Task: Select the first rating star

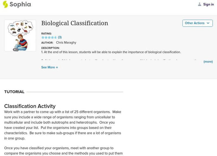Action: pos(43,37)
